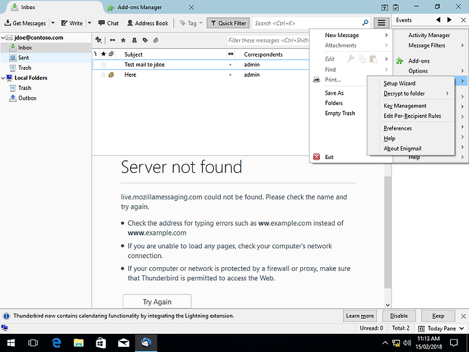Click the global Search field
This screenshot has width=469, height=352.
(x=311, y=23)
